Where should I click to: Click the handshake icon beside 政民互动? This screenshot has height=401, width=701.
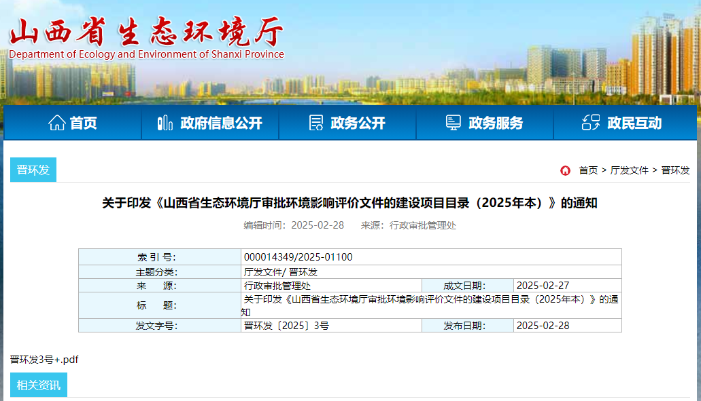(590, 122)
